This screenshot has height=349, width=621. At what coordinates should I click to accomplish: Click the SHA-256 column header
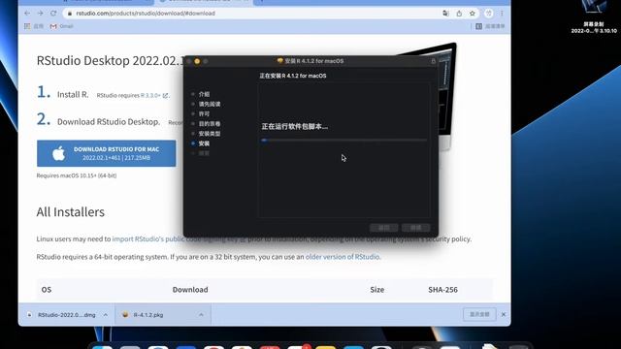(x=442, y=290)
